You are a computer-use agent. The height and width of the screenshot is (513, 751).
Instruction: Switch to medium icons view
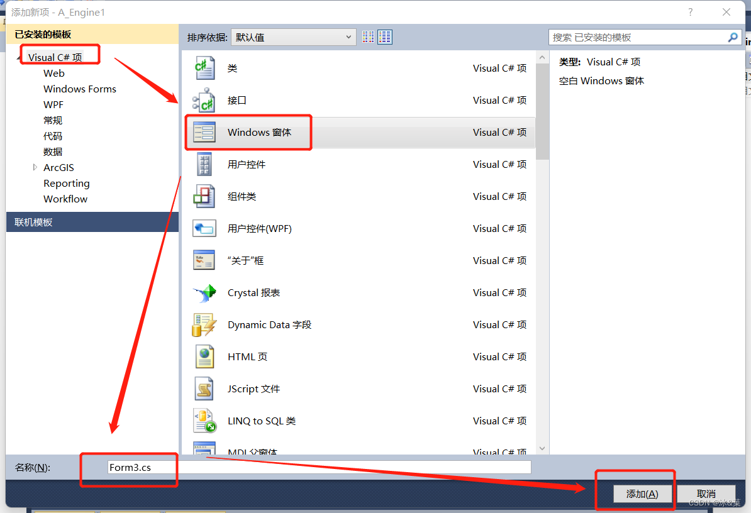384,36
